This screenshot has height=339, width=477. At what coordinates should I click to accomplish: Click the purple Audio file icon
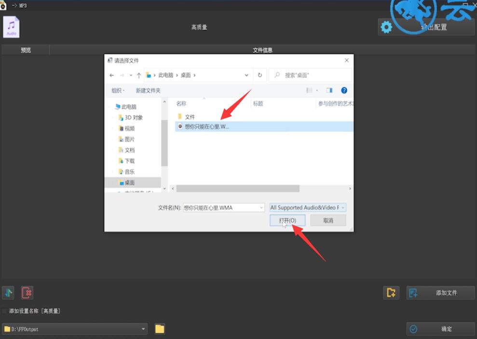(11, 27)
